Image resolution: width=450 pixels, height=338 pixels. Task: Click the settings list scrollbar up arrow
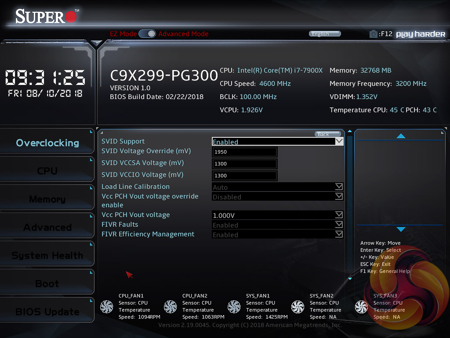tap(350, 131)
